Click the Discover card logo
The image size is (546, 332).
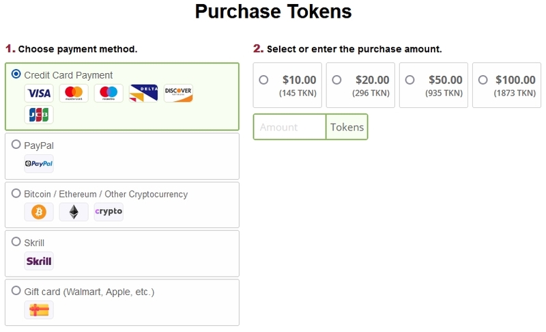178,93
